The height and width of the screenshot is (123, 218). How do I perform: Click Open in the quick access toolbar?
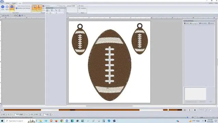(x=3, y=16)
